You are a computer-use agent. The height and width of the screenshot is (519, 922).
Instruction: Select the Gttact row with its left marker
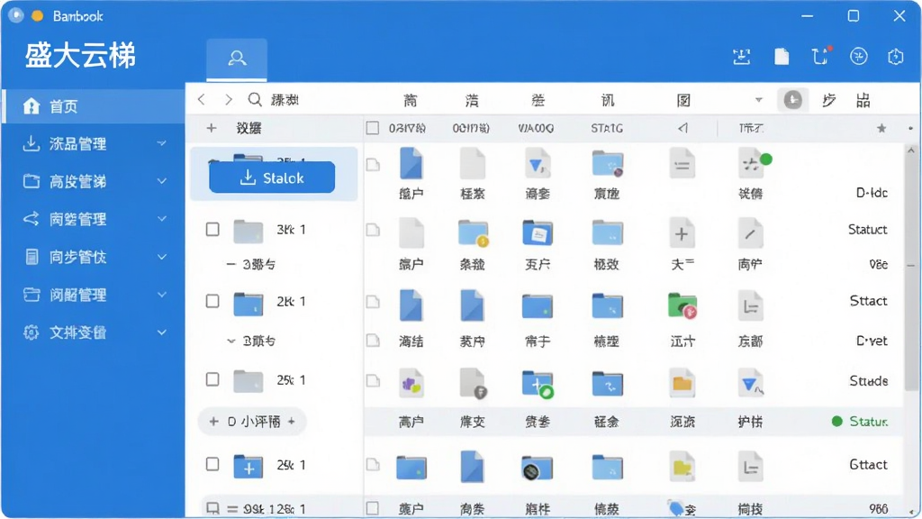click(x=373, y=465)
